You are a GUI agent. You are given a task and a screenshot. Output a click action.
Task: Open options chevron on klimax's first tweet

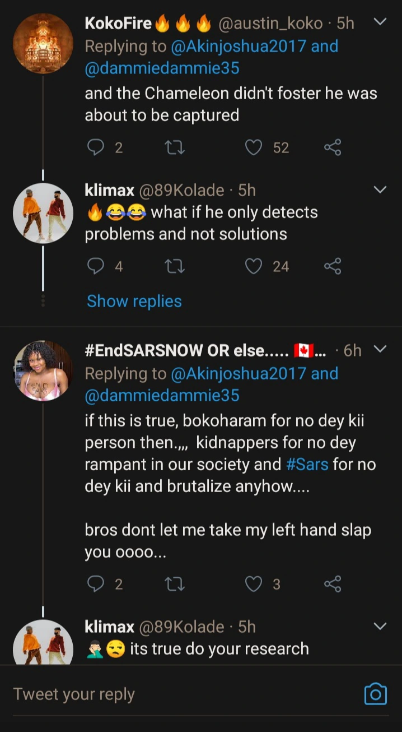pyautogui.click(x=380, y=190)
